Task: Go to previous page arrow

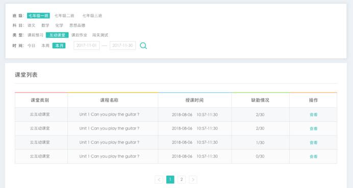Action: pyautogui.click(x=159, y=179)
